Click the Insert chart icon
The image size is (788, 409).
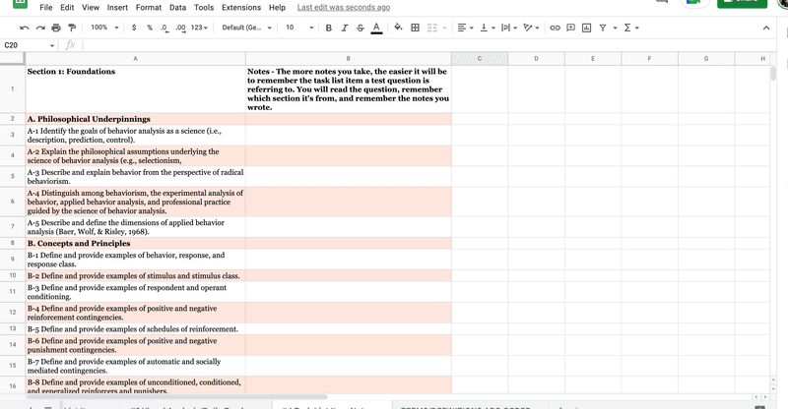coord(586,28)
